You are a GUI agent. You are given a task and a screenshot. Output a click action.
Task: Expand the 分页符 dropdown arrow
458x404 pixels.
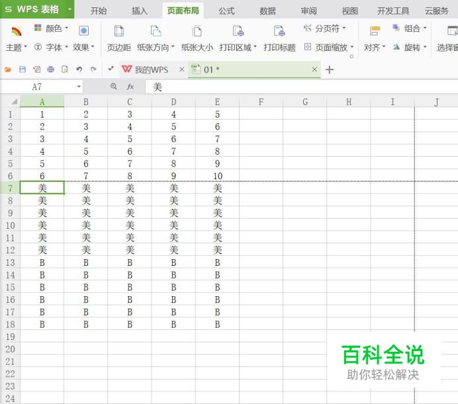click(x=343, y=28)
